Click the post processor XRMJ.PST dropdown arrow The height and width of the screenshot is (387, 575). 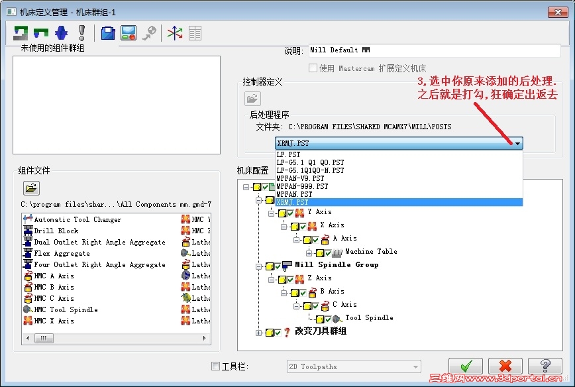coord(517,143)
